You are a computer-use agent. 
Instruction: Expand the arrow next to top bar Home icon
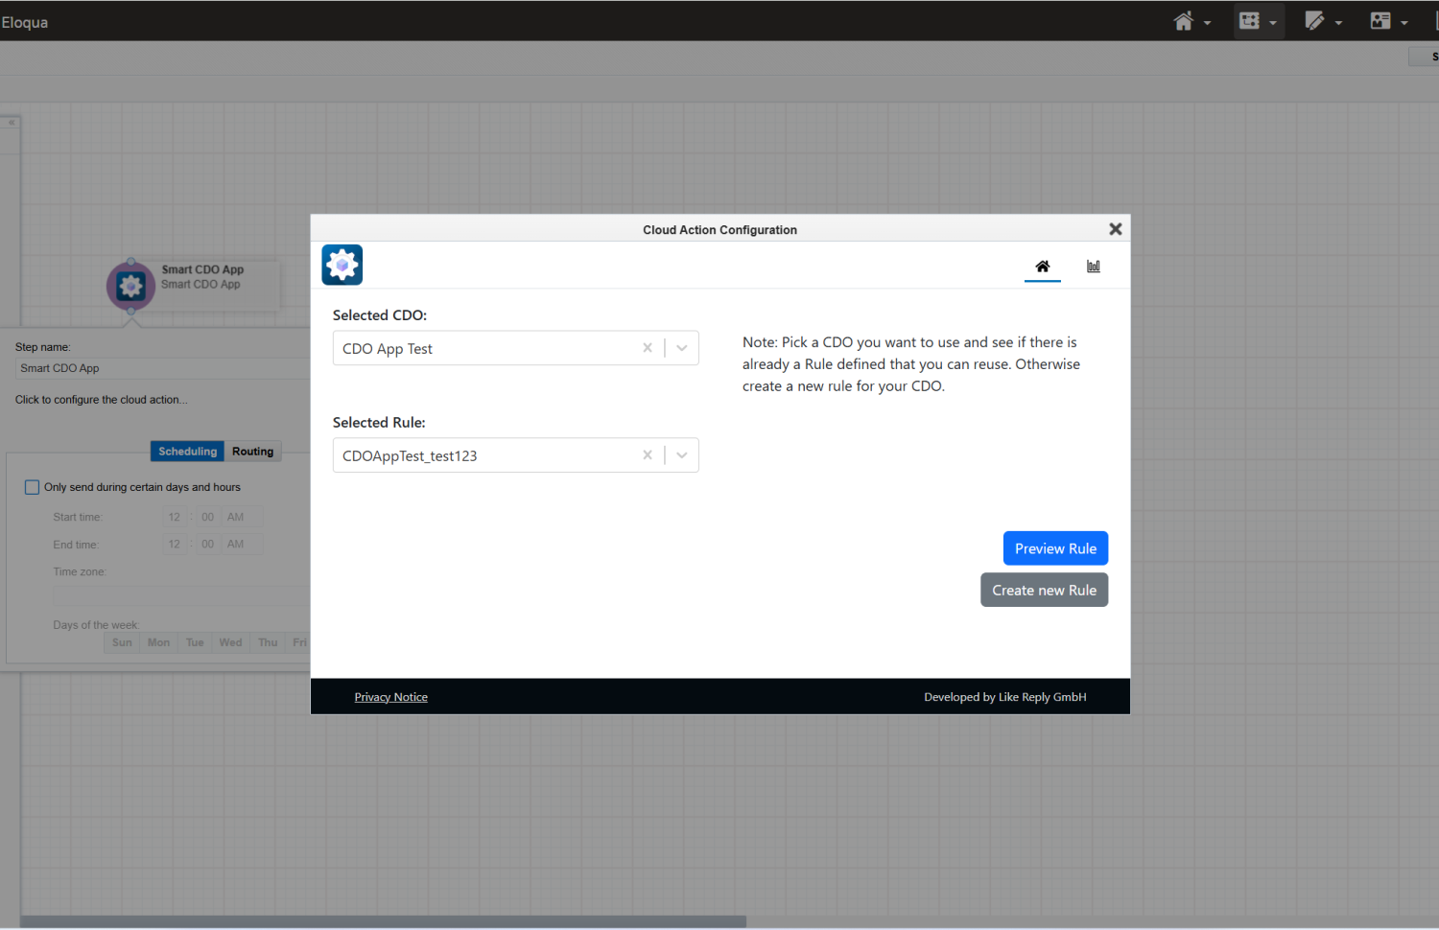[1207, 23]
